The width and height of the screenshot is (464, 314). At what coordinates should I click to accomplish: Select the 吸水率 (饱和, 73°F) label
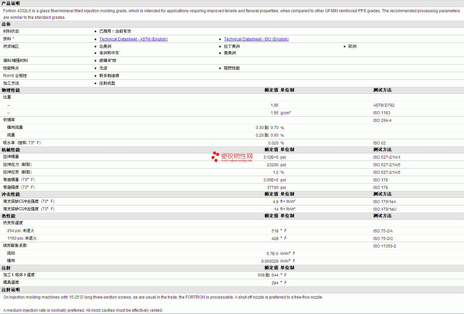[x=22, y=143]
